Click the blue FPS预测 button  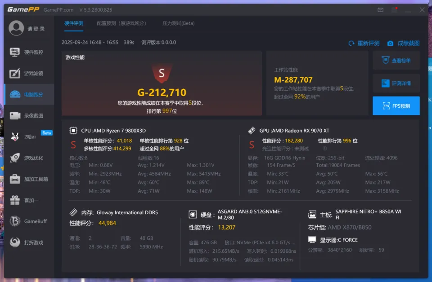(396, 106)
